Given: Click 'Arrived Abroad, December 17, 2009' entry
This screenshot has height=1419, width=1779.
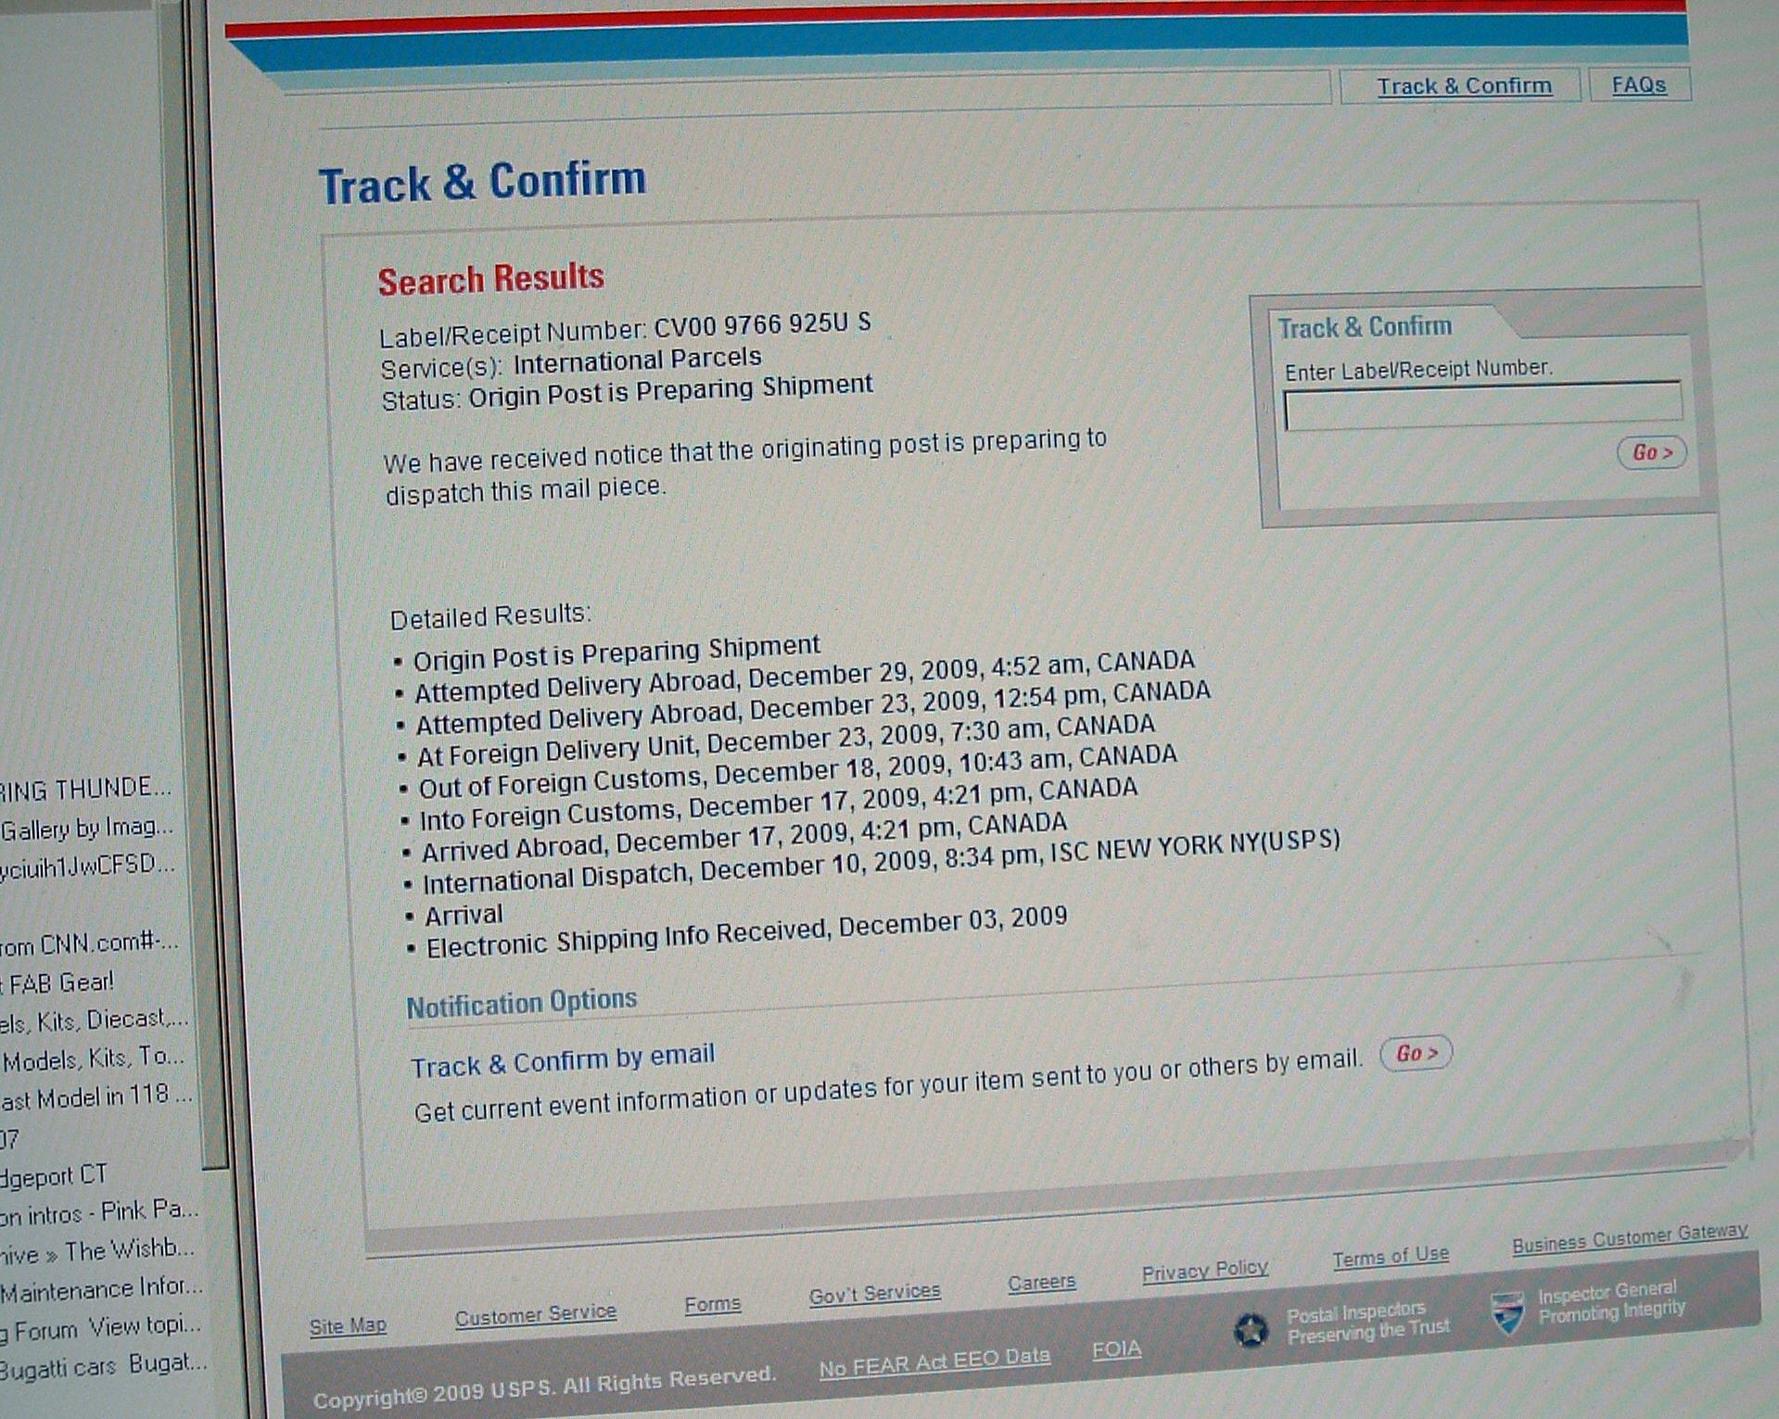Looking at the screenshot, I should (x=744, y=838).
